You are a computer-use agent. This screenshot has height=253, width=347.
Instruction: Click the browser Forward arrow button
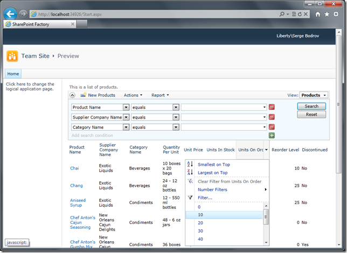pyautogui.click(x=23, y=14)
